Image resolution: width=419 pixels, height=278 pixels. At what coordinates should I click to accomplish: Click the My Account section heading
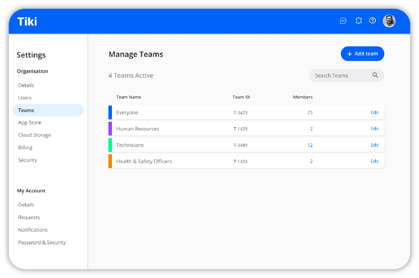tap(31, 191)
